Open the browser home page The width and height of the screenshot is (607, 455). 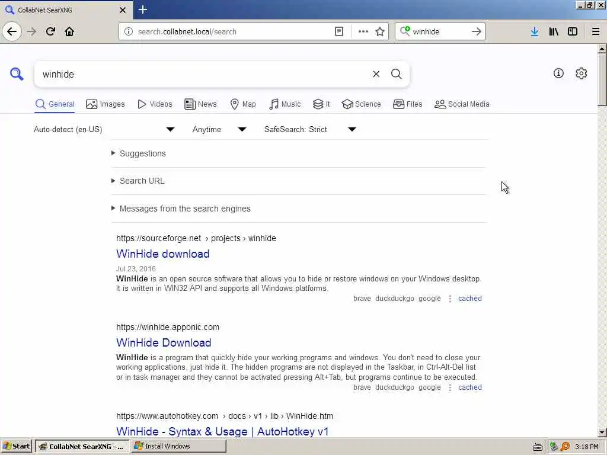[69, 31]
